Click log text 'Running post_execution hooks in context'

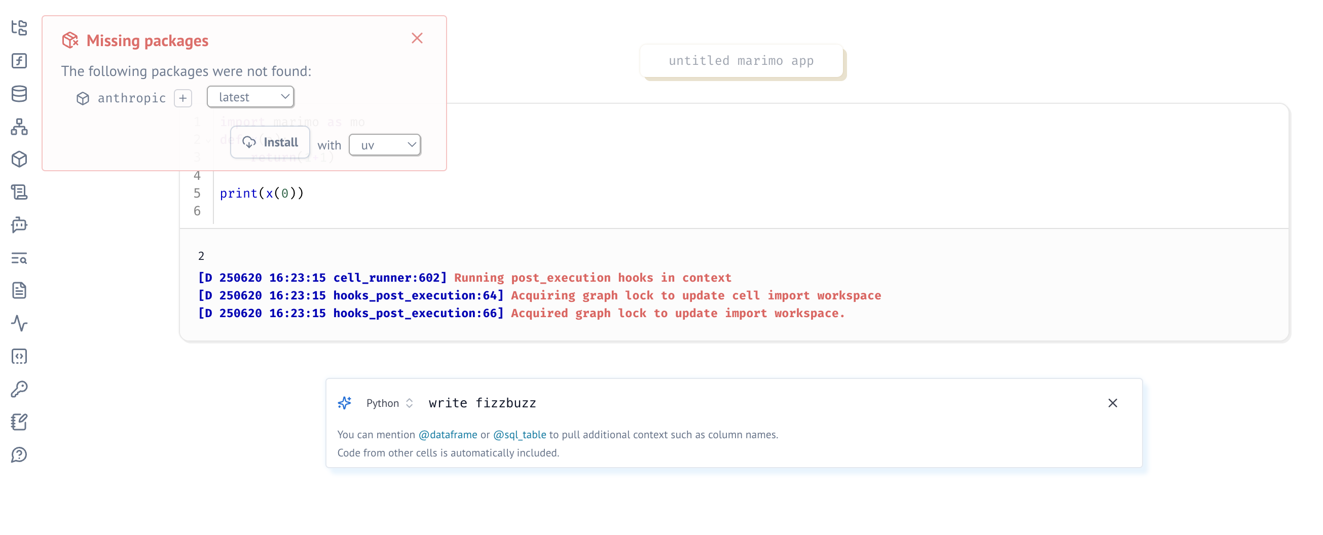(x=593, y=278)
